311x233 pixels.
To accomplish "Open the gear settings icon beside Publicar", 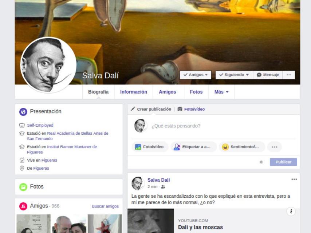I will click(x=261, y=162).
